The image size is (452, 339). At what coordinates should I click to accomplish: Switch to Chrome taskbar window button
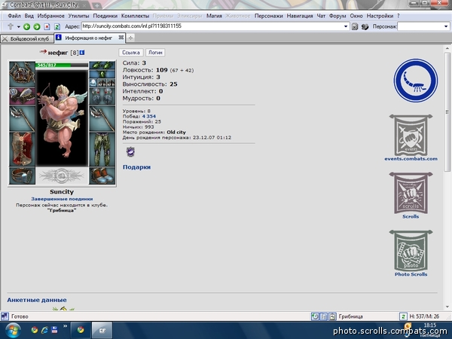pos(81,330)
